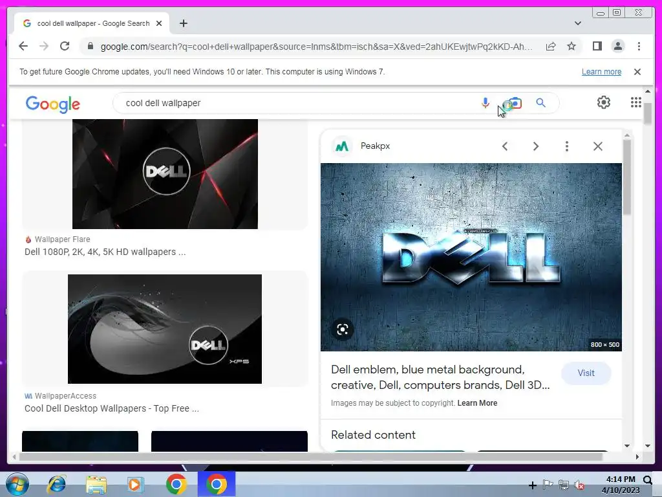Open preview panel more options
This screenshot has height=497, width=662.
point(566,146)
